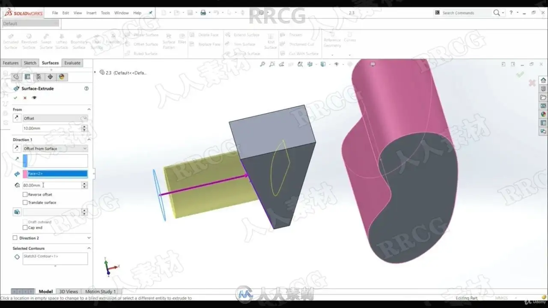Viewport: 548px width, 308px height.
Task: Open the Offset From Surface end condition dropdown
Action: click(x=55, y=148)
